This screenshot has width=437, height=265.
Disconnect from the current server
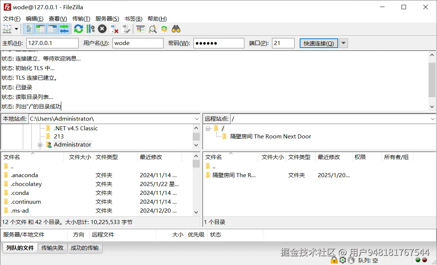[114, 29]
